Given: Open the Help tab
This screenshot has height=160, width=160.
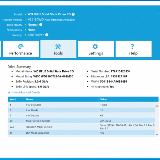Looking at the screenshot, I should click(133, 49).
